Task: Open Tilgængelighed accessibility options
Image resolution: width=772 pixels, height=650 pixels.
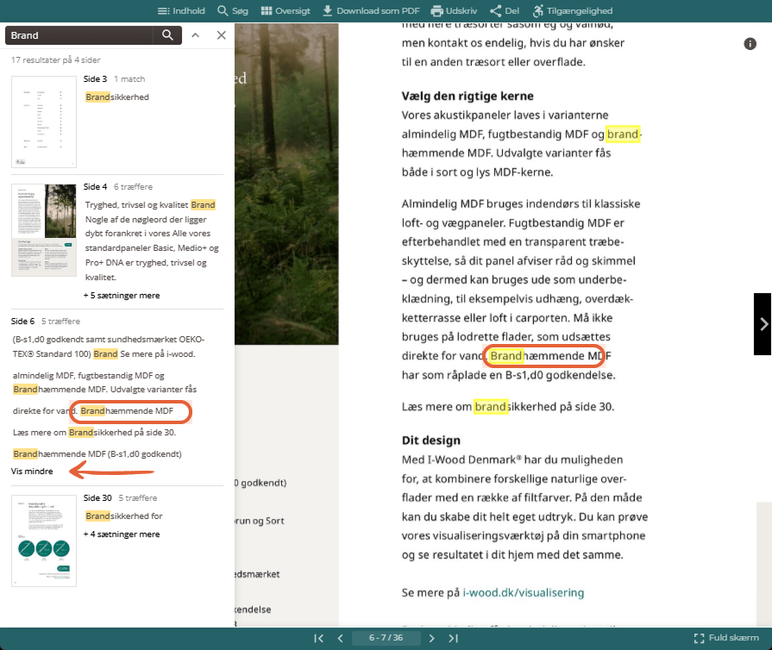Action: click(x=573, y=11)
